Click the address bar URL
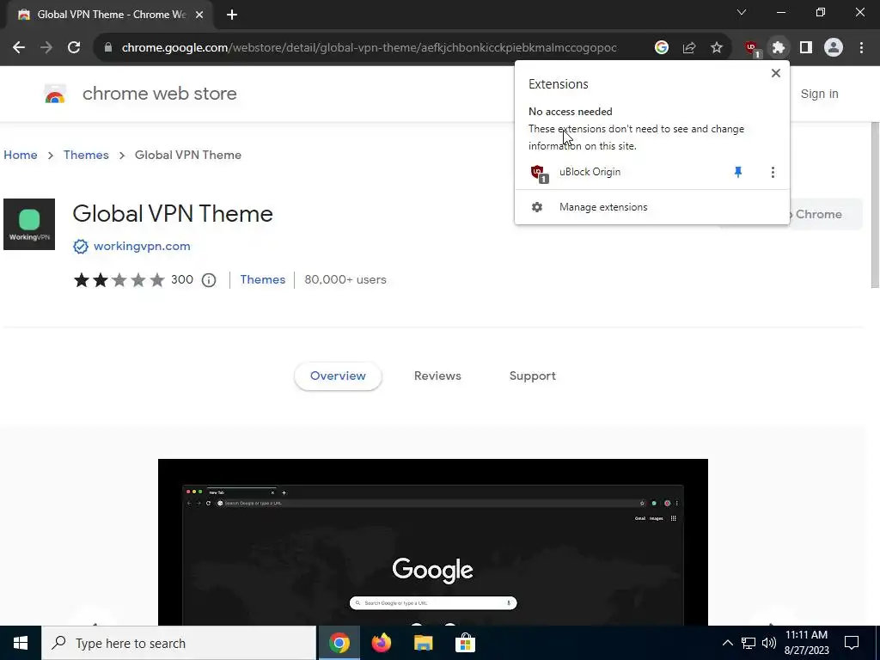Screen dimensions: 880x660 tap(369, 48)
